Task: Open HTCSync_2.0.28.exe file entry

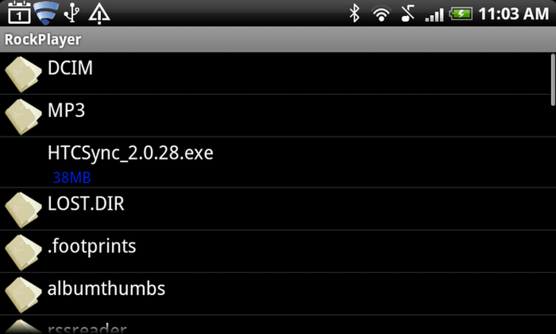Action: (278, 162)
